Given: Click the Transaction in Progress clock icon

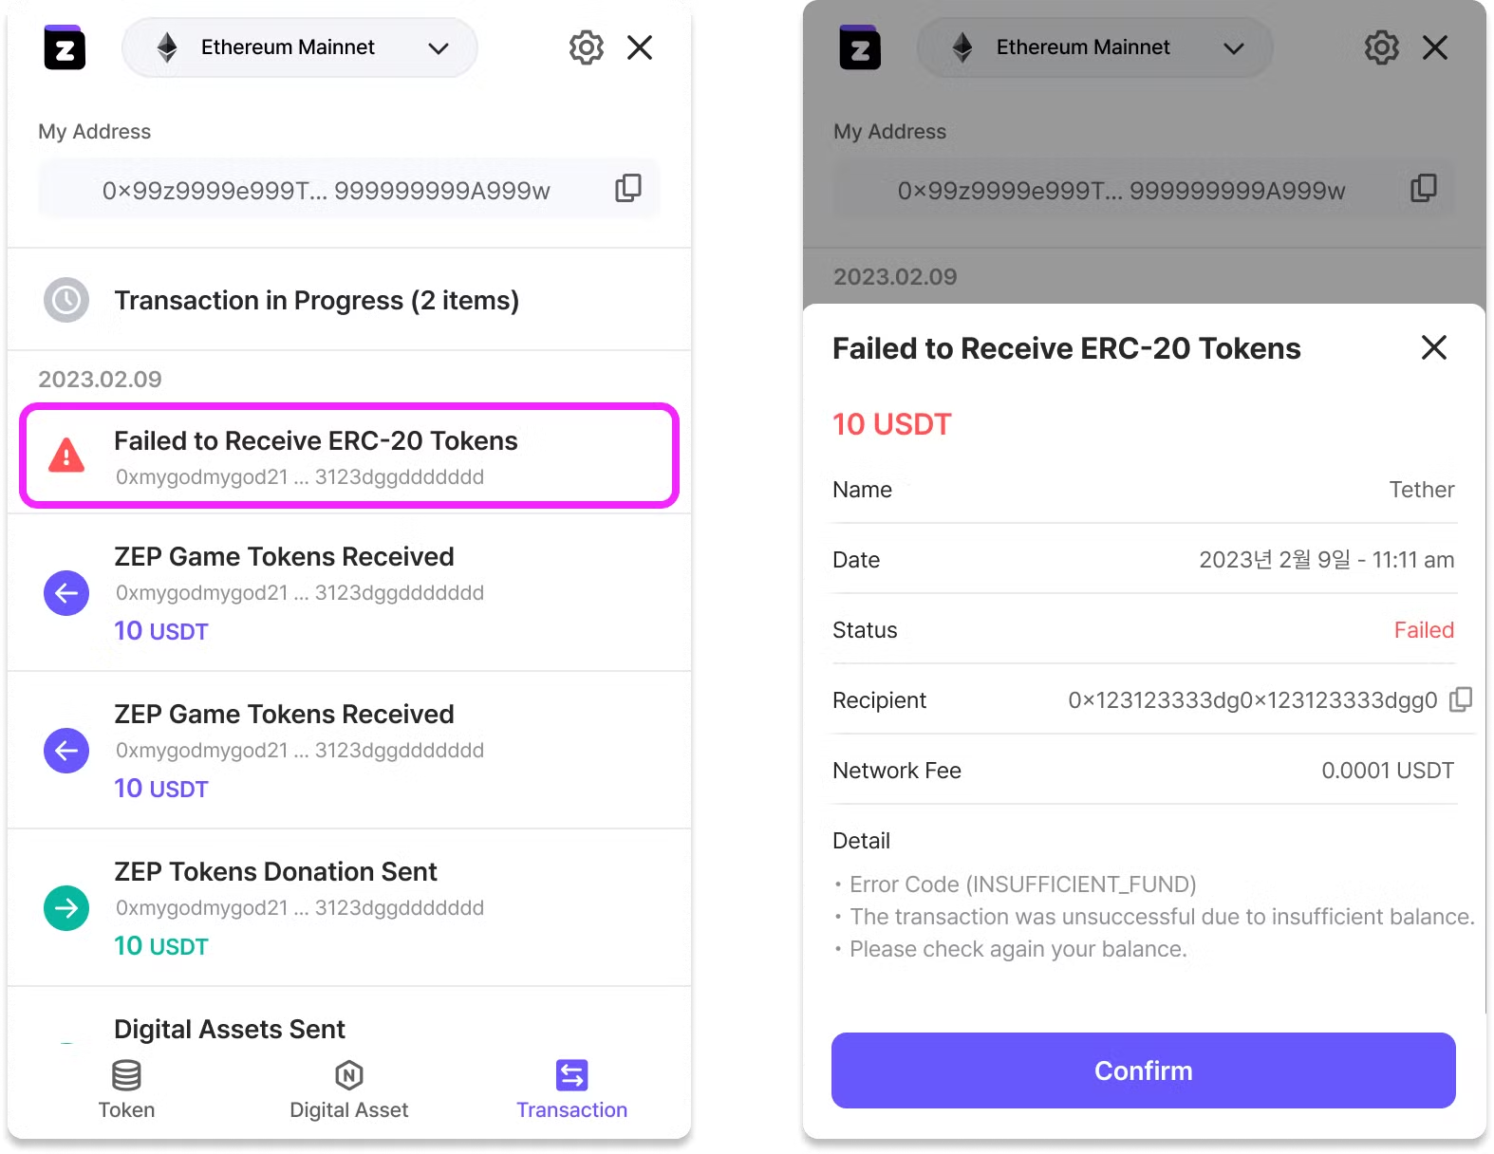Looking at the screenshot, I should (x=66, y=300).
